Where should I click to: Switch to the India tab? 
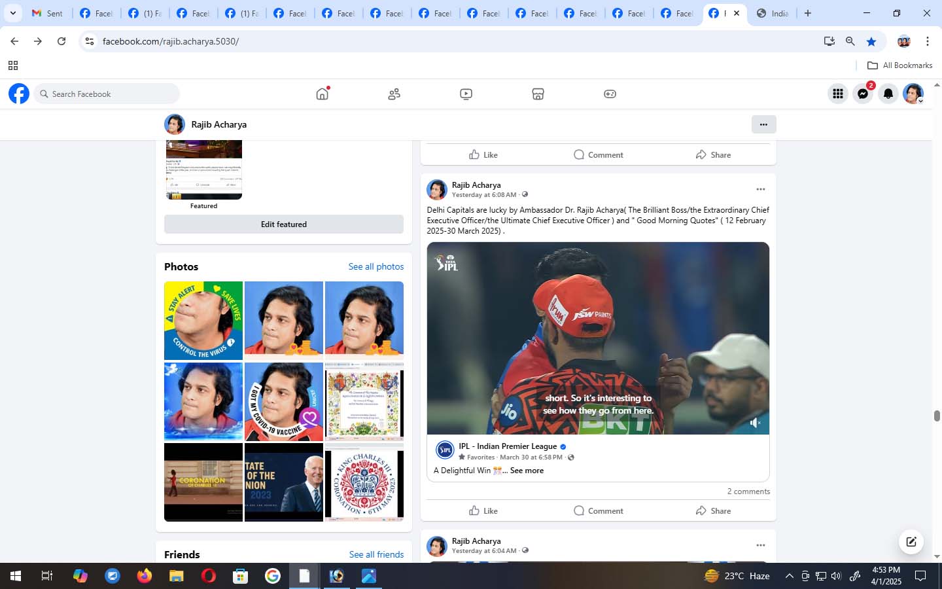(x=773, y=13)
